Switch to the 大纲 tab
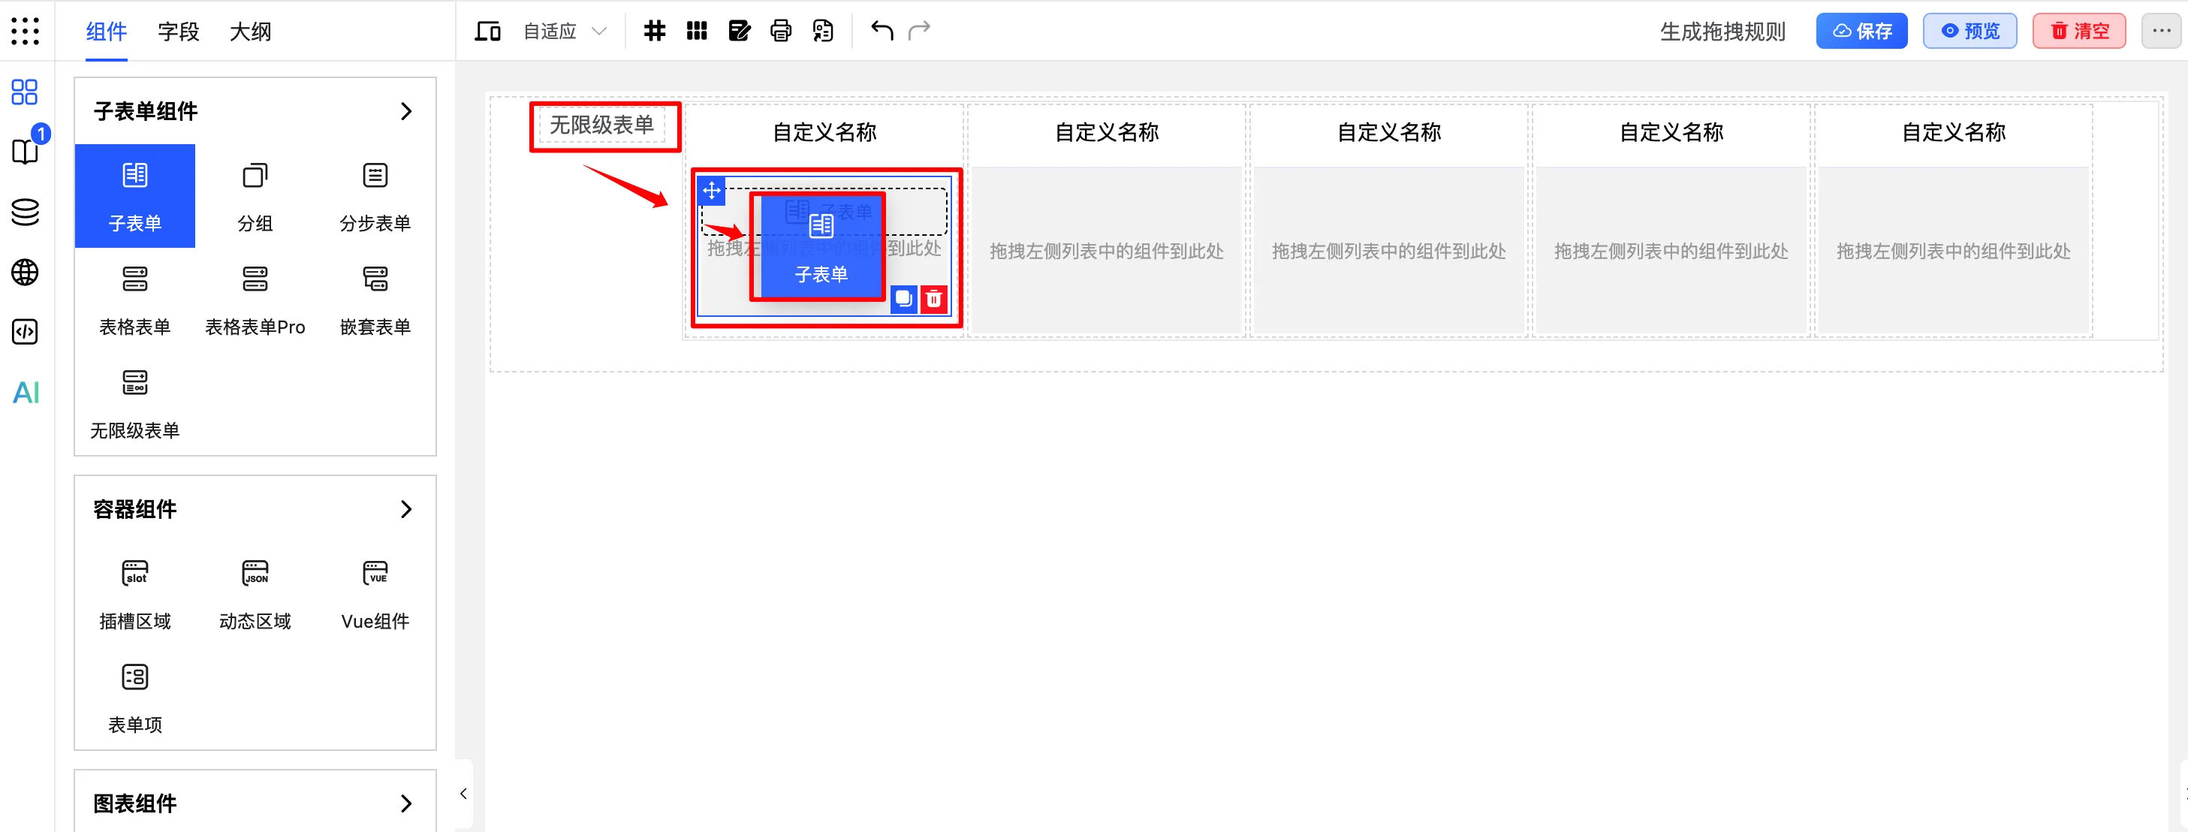2188x832 pixels. [250, 32]
